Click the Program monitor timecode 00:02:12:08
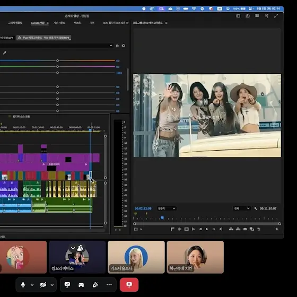 pos(143,208)
